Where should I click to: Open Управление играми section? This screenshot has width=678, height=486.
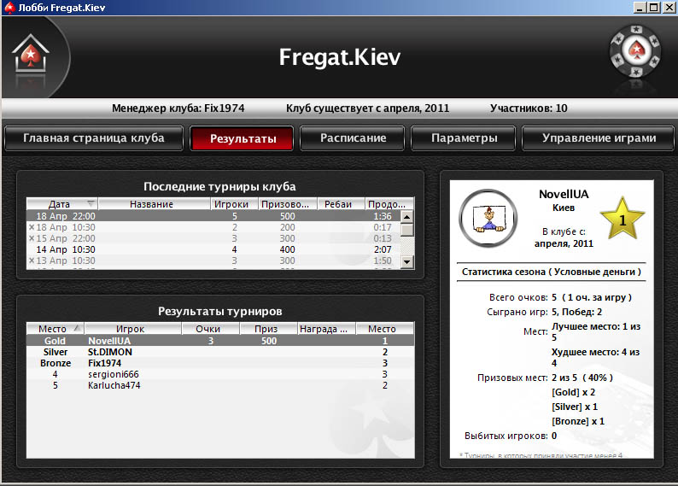599,138
